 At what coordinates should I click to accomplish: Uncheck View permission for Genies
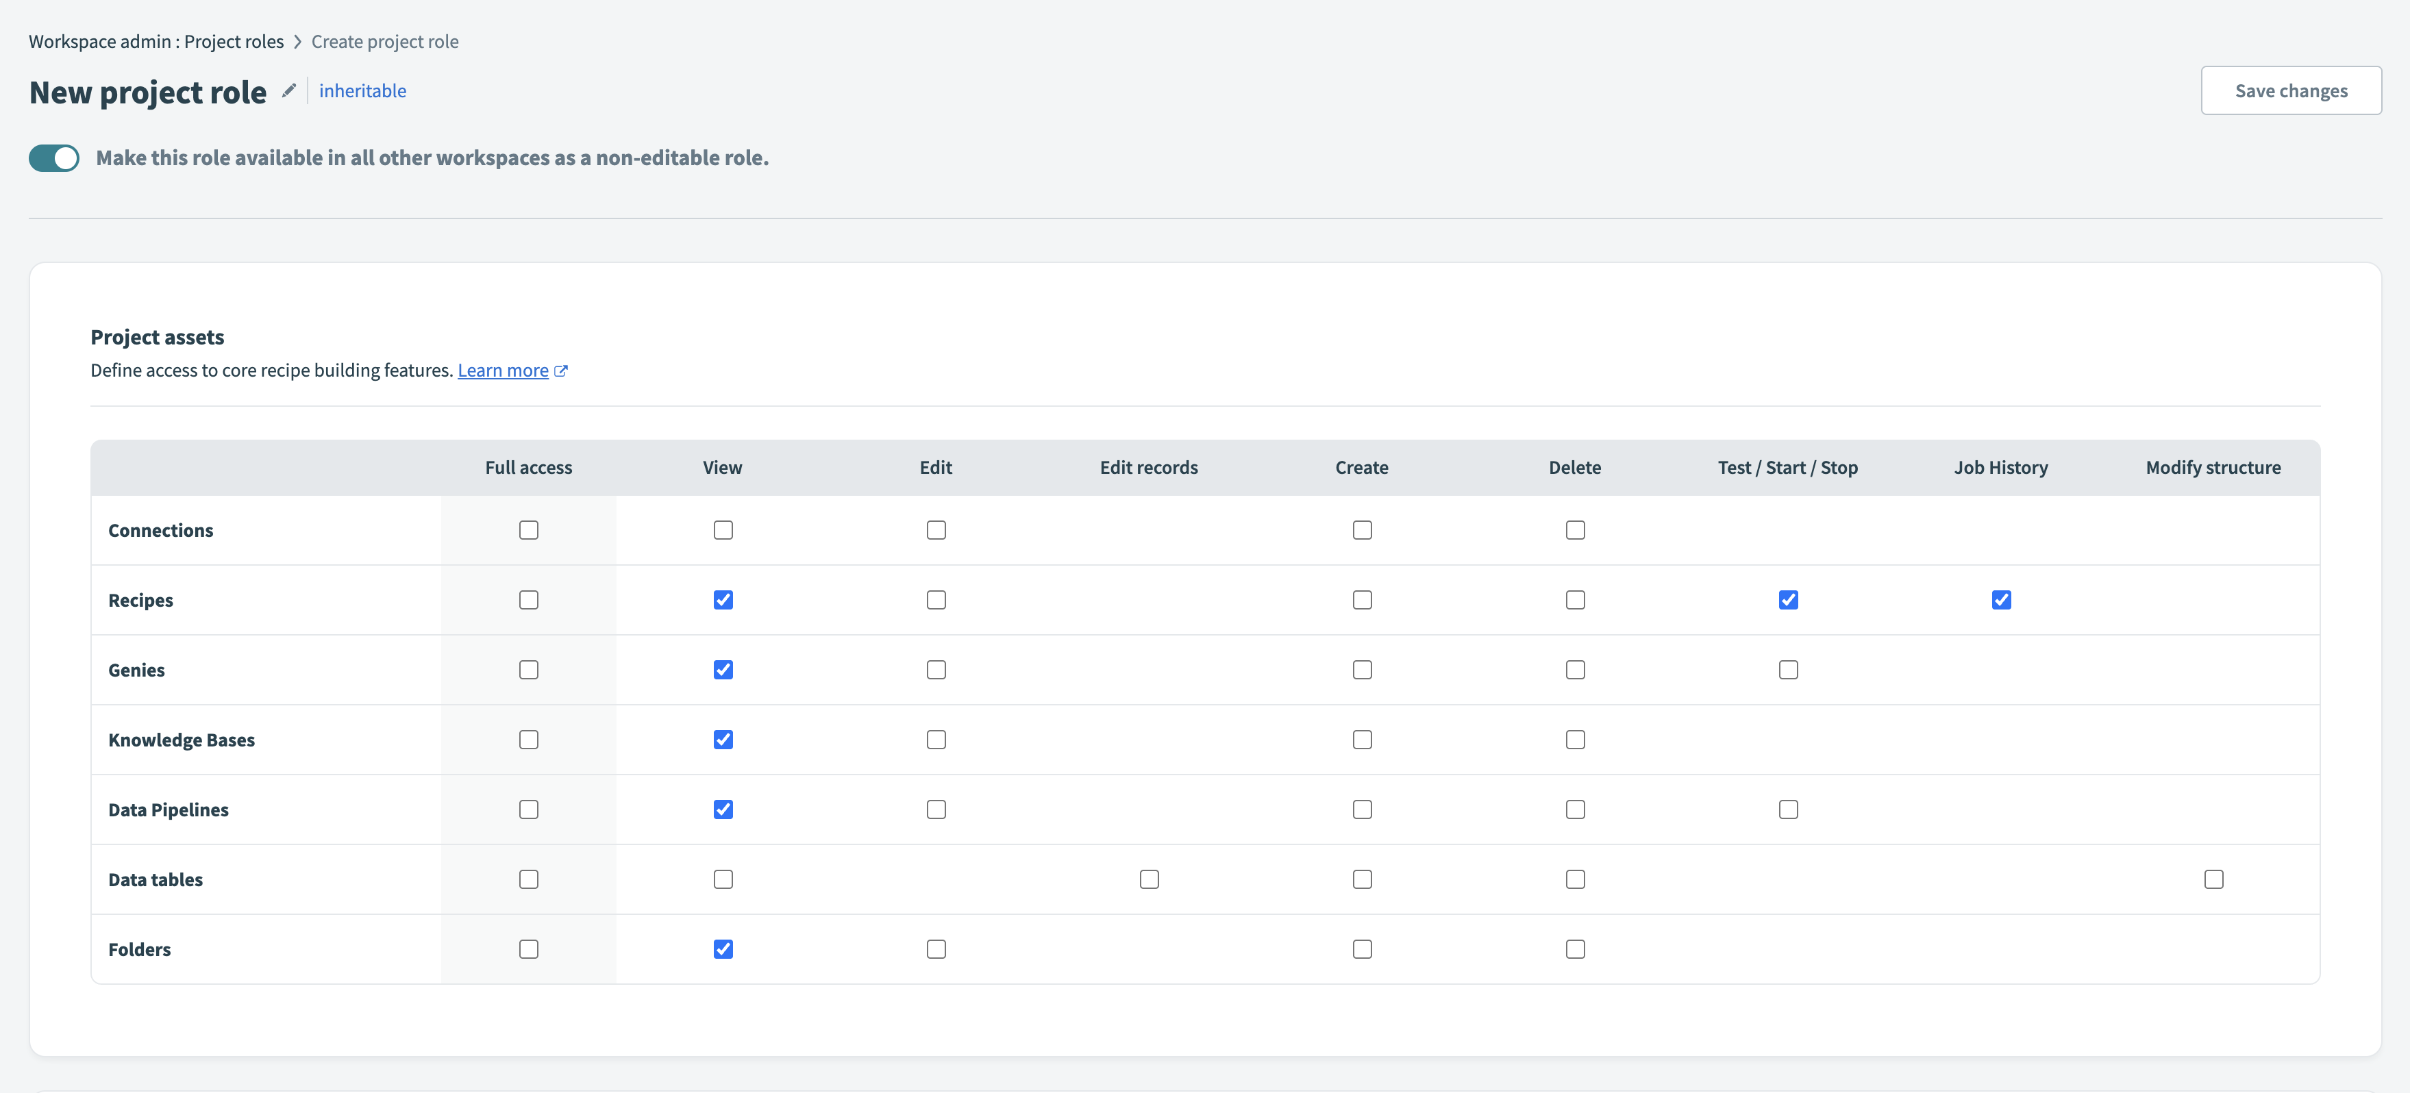point(722,670)
